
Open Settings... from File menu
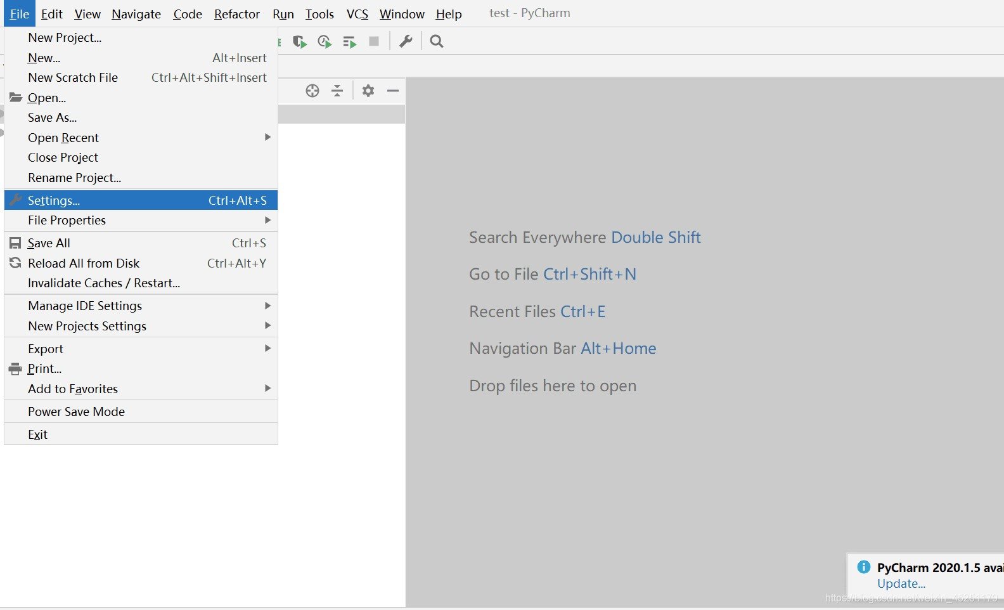pyautogui.click(x=141, y=200)
